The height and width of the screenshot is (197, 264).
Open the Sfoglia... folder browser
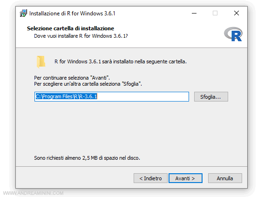[211, 97]
